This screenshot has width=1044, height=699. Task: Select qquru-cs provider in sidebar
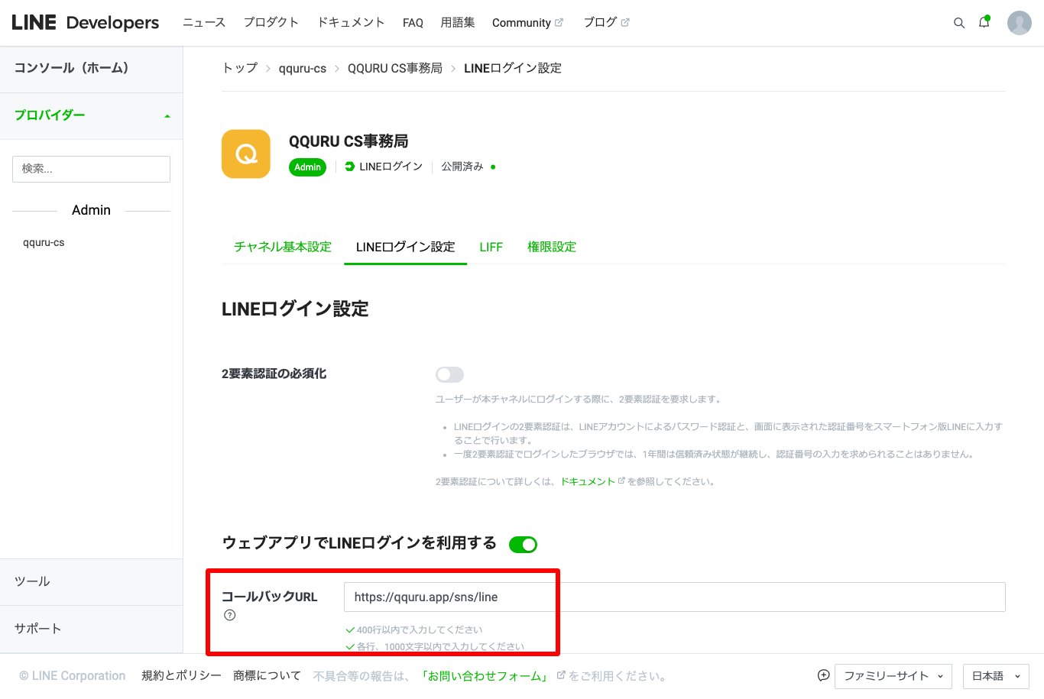[x=44, y=243]
